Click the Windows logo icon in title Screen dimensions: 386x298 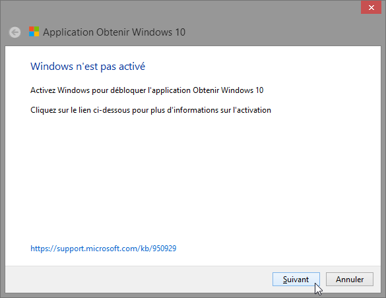click(x=34, y=32)
